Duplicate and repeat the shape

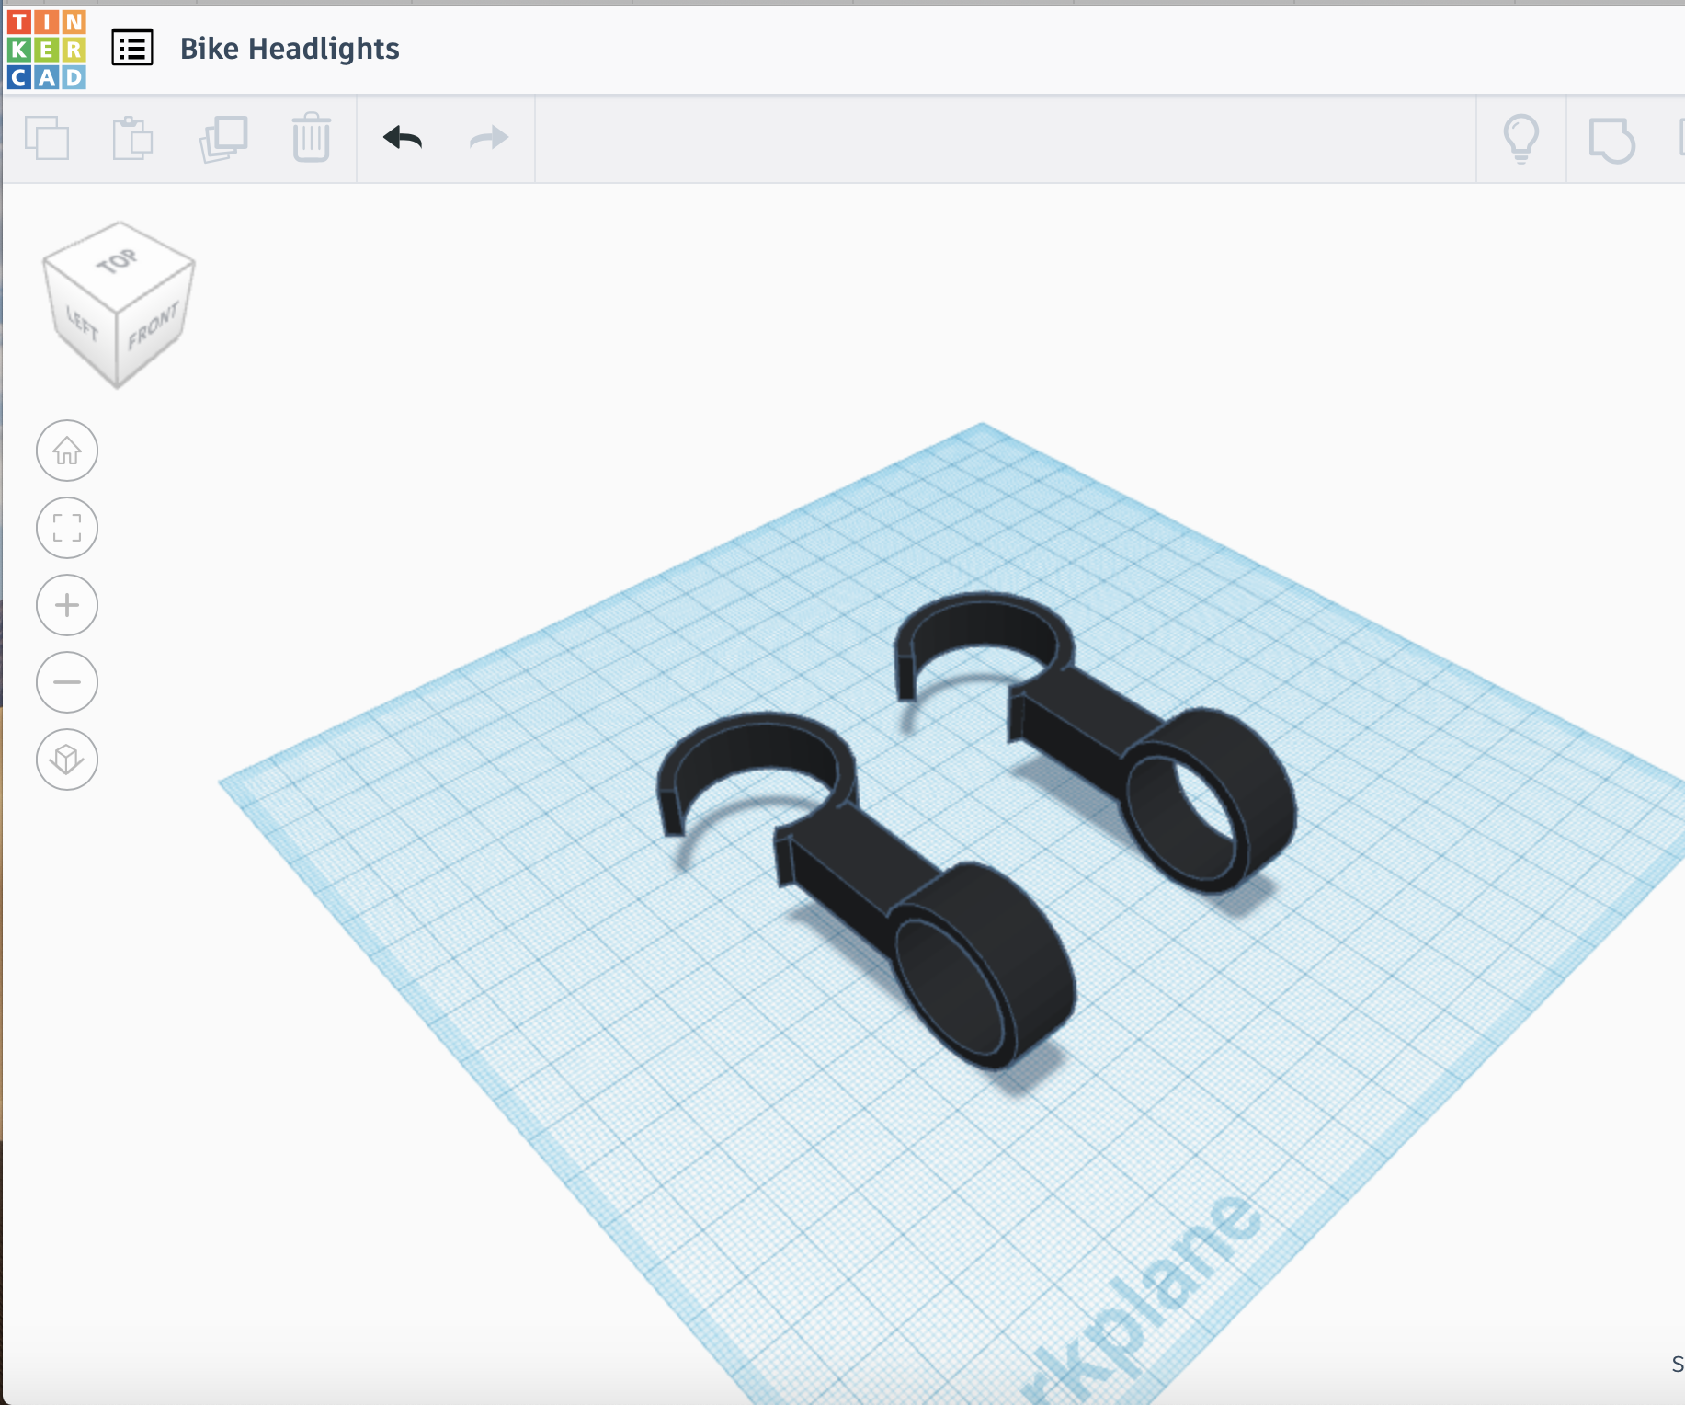click(221, 139)
